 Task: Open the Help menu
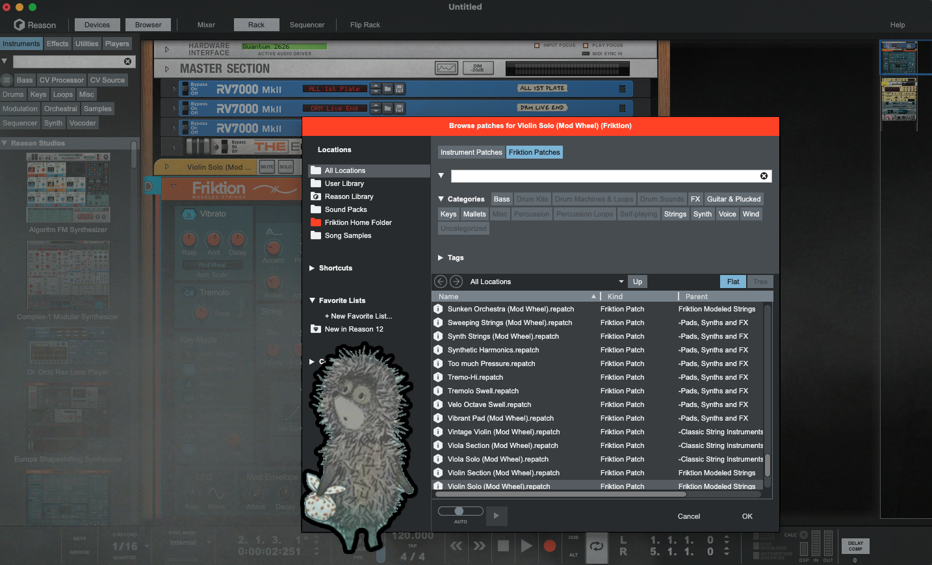(898, 25)
